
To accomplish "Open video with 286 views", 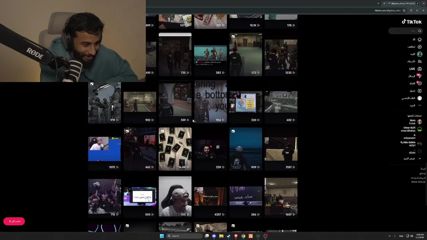I will pos(246,196).
